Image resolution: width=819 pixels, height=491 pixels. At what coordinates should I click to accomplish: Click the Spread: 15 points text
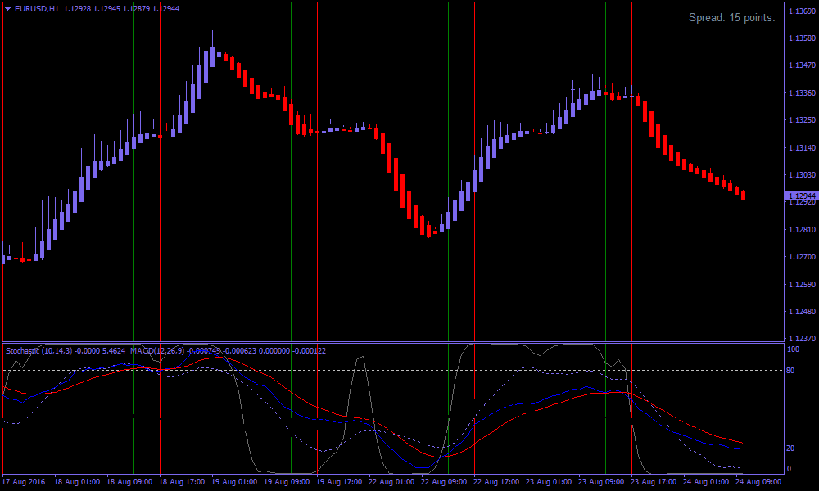tap(731, 18)
